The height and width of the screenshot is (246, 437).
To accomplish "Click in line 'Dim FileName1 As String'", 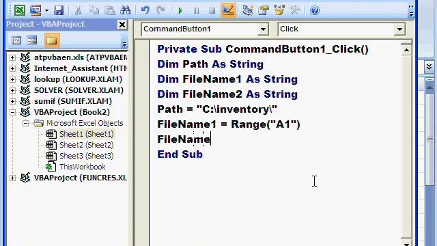I will (x=227, y=79).
